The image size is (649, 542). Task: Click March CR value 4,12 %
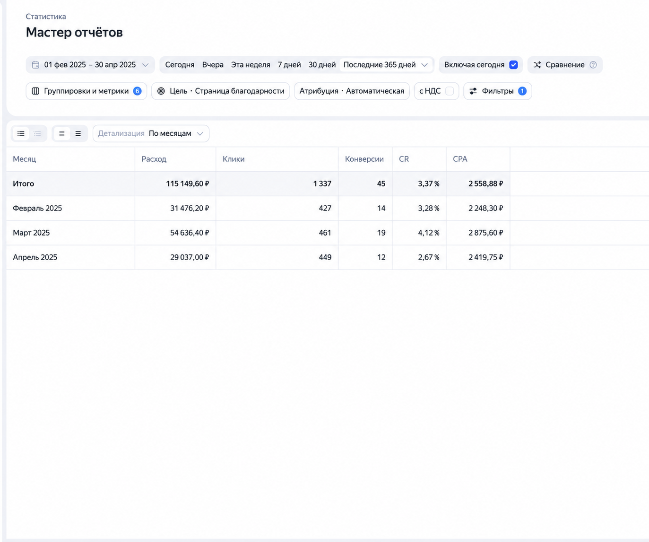click(x=429, y=233)
